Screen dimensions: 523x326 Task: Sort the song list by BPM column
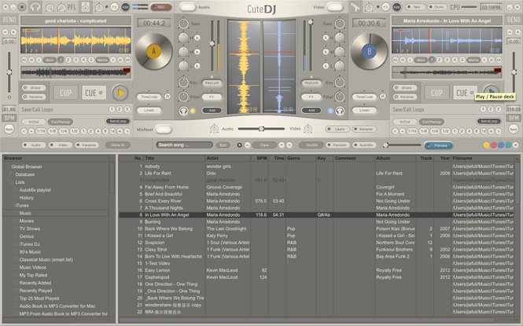[x=261, y=158]
